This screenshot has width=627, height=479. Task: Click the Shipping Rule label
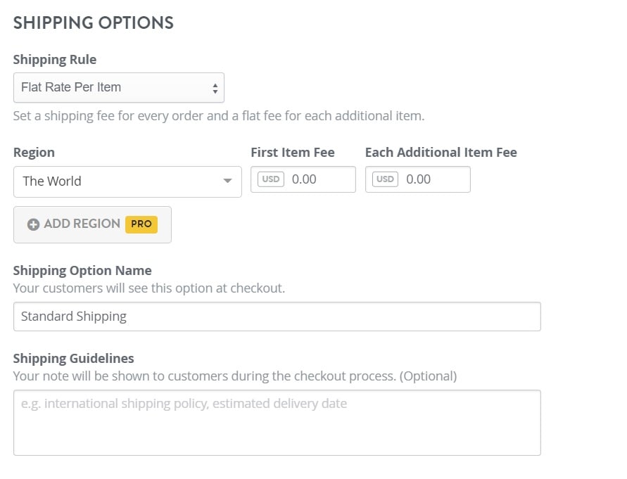(55, 60)
